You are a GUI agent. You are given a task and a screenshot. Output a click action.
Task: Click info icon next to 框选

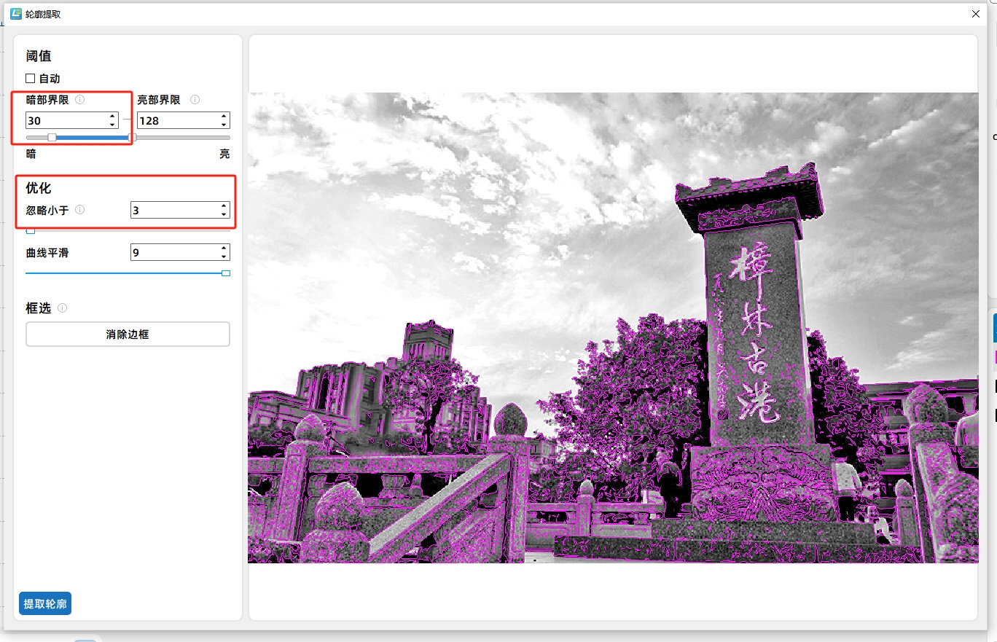point(63,308)
